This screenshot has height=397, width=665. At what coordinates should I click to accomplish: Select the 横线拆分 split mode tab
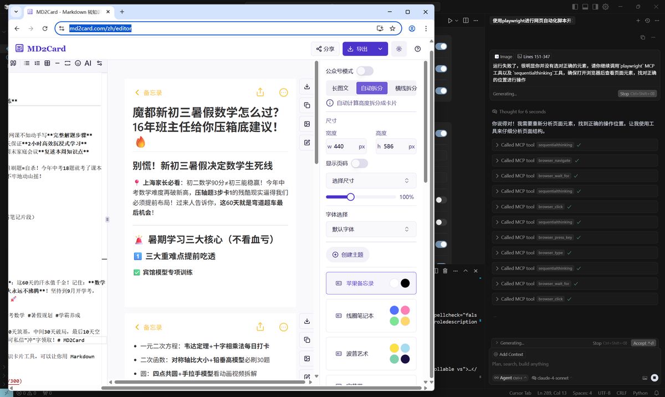405,88
